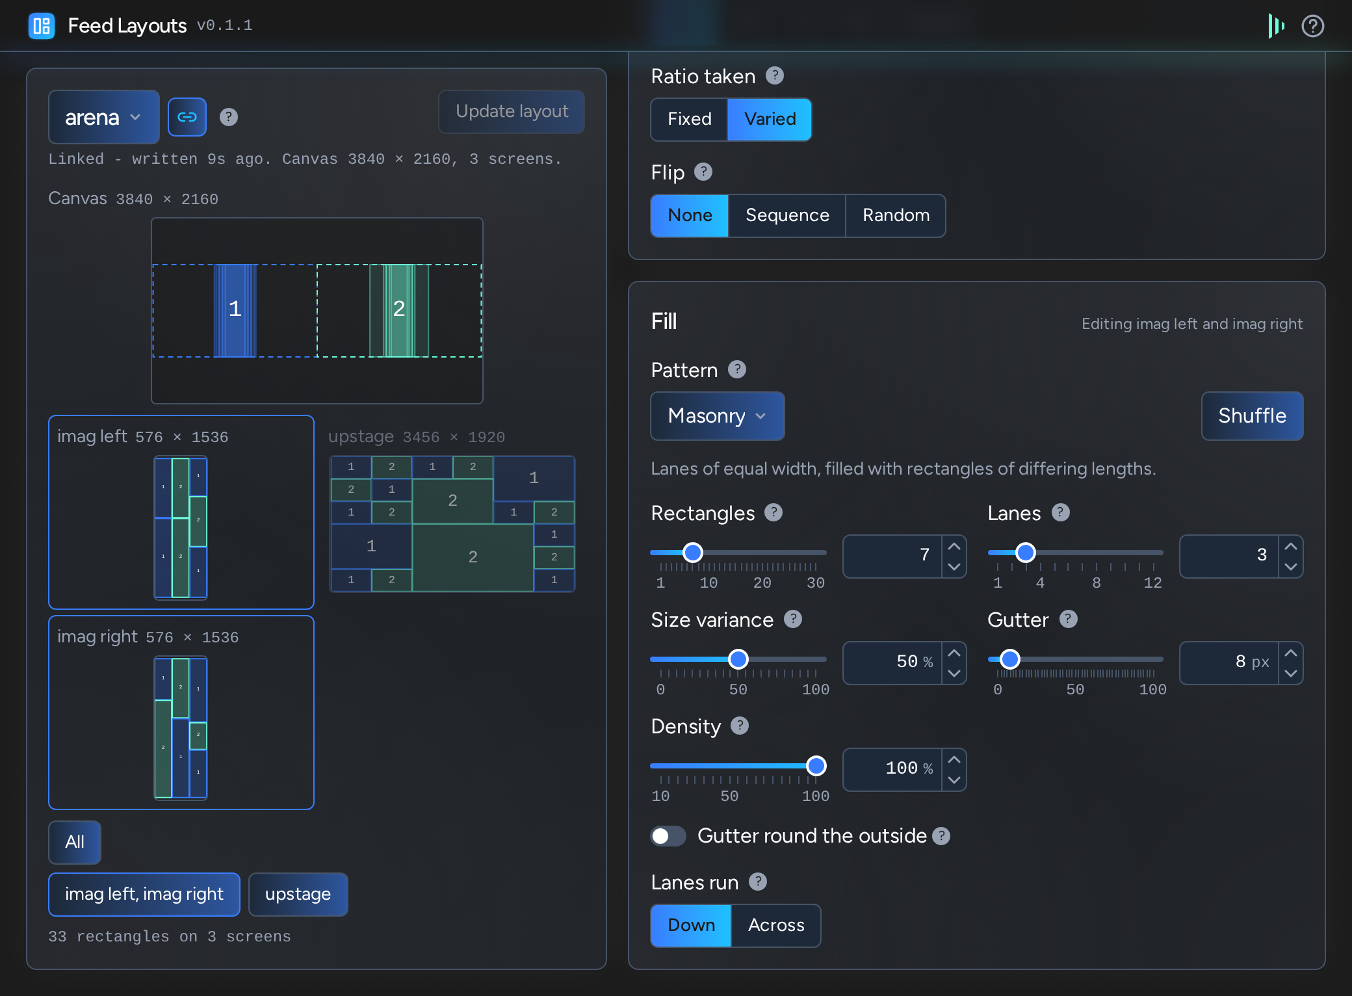Click the Density slider handle
Screen dimensions: 1352x996
point(816,766)
